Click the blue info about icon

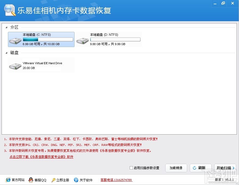[76, 180]
